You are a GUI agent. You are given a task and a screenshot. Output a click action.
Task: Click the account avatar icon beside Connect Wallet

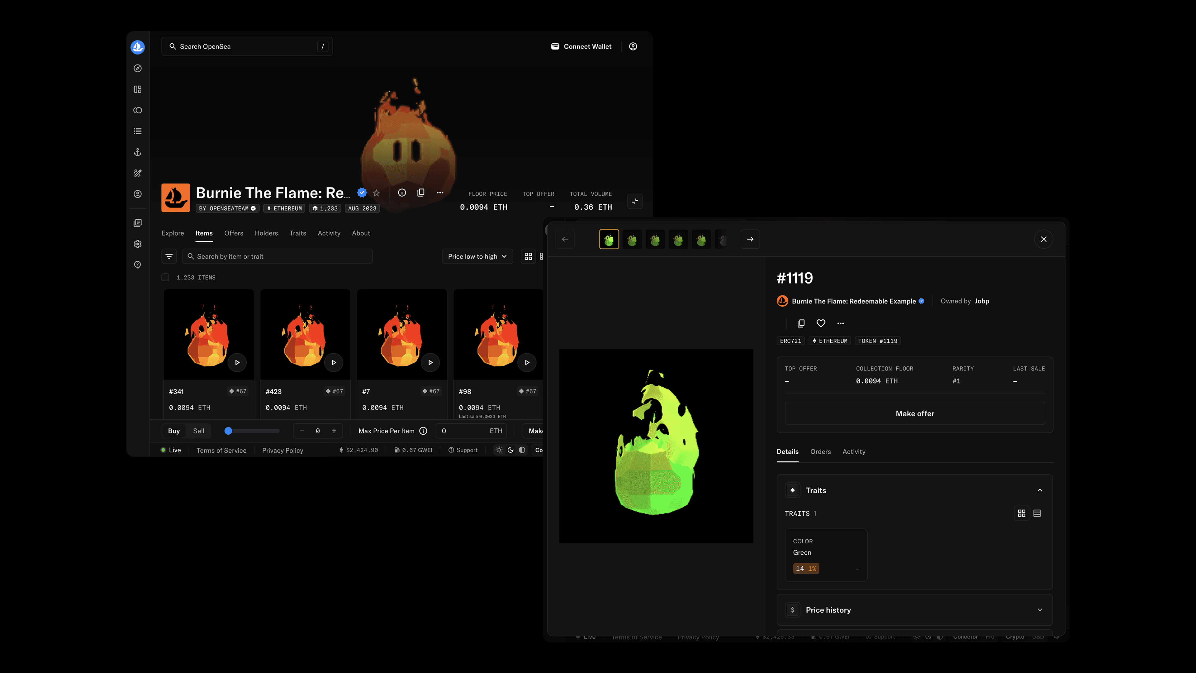point(633,46)
